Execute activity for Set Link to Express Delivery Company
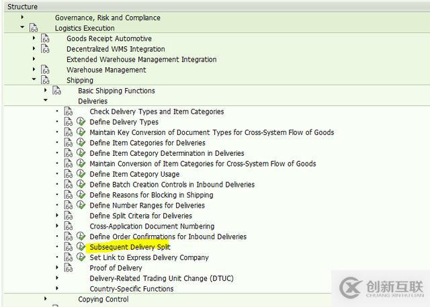This screenshot has height=307, width=430. pos(81,257)
